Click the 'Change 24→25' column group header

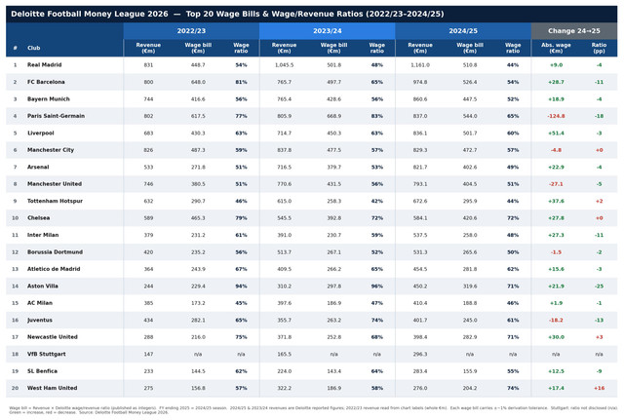574,31
